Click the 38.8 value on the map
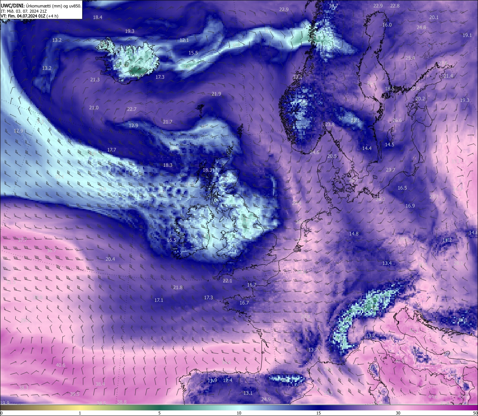Screen dimensions: 478x416 coord(122,402)
